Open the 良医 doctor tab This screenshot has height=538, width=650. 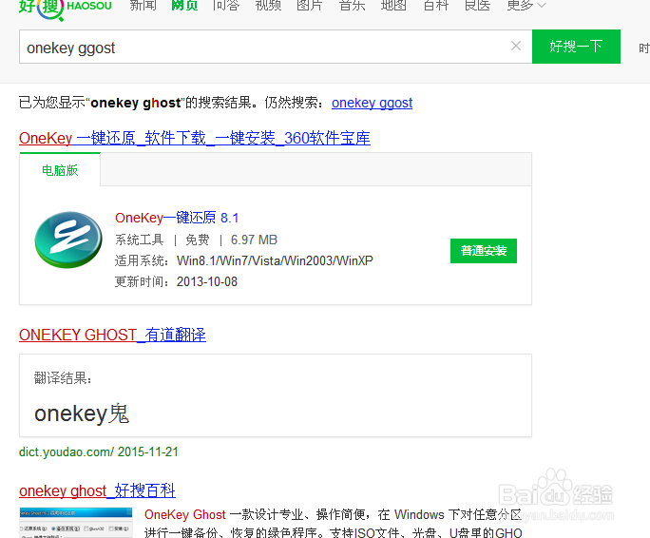point(477,6)
